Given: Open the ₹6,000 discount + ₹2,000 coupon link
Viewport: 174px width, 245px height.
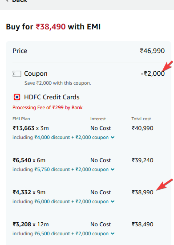Looking at the screenshot, I should click(x=72, y=201).
